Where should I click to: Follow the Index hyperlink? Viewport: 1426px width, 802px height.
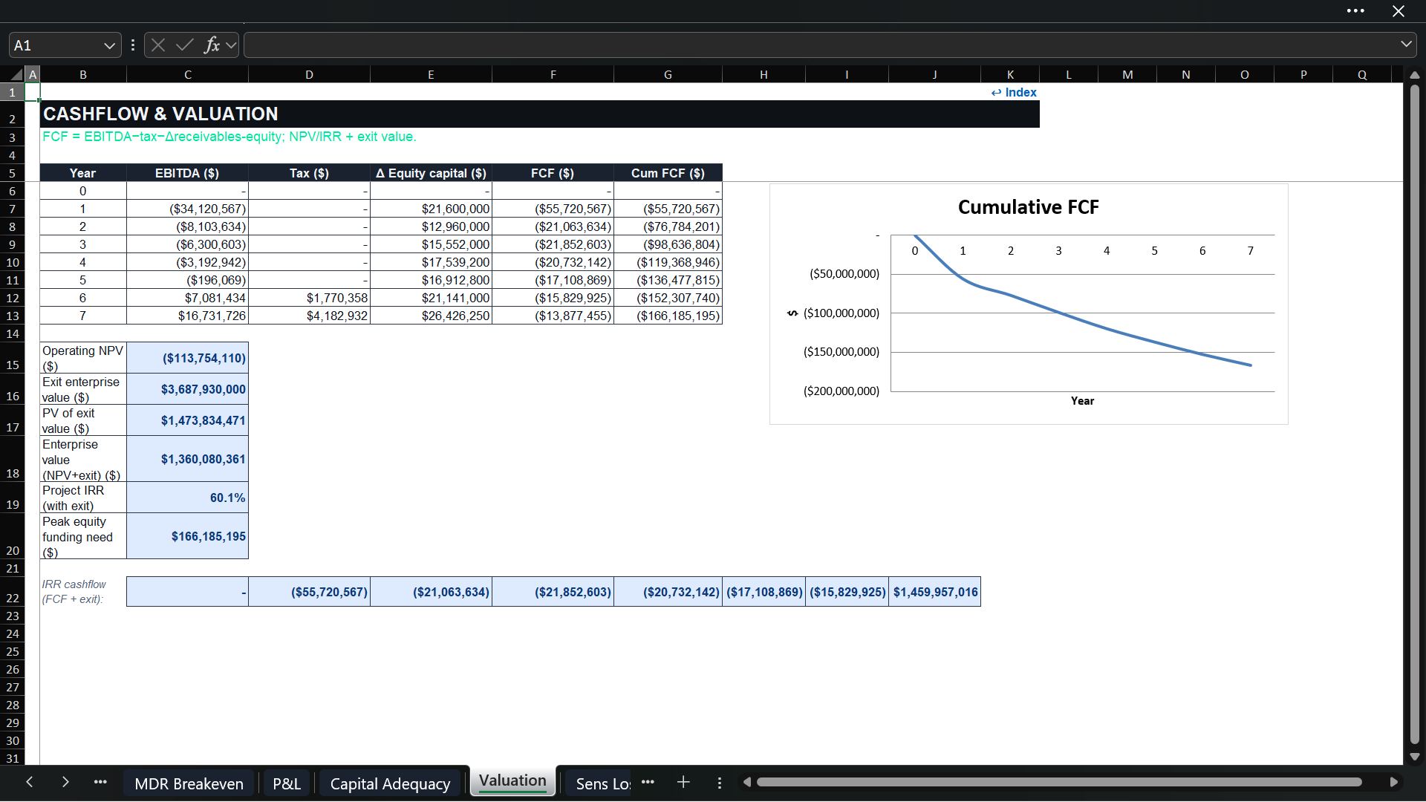tap(1014, 92)
